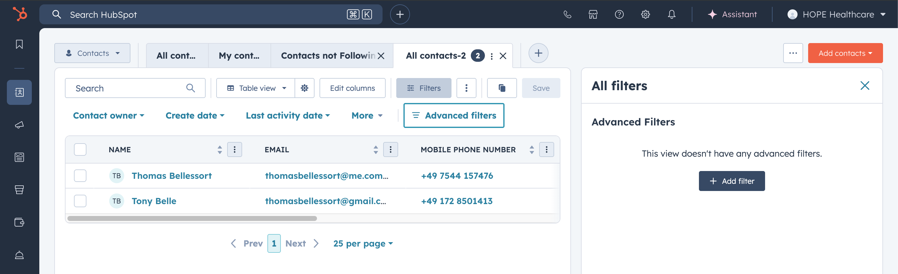Switch to Contacts not Following tab
This screenshot has width=898, height=274.
click(x=328, y=56)
